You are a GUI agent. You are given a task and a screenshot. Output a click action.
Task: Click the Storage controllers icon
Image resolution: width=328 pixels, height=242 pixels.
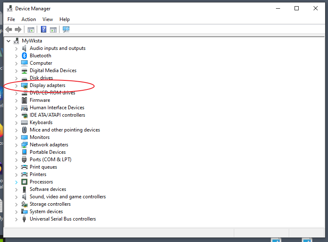[x=24, y=204]
